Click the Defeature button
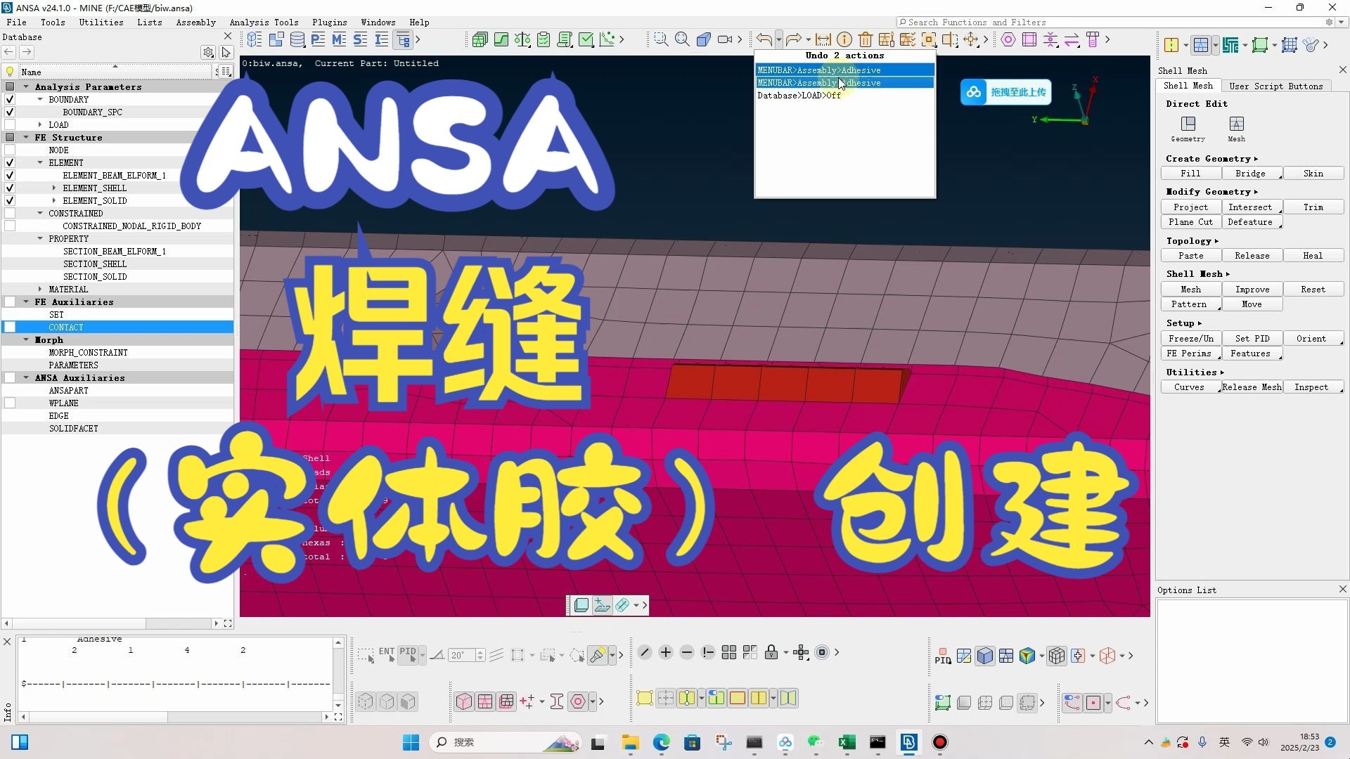The height and width of the screenshot is (759, 1350). pyautogui.click(x=1249, y=222)
